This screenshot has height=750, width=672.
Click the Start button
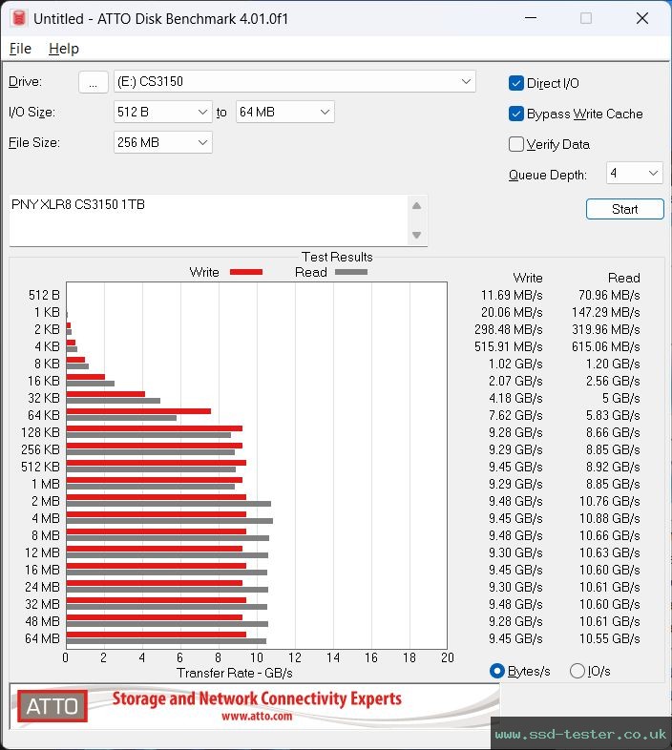coord(624,209)
